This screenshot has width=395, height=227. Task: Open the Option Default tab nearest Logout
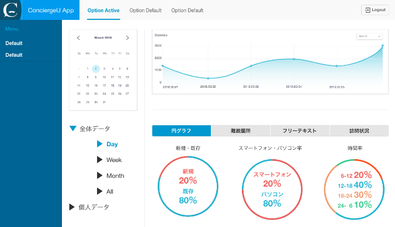[187, 11]
